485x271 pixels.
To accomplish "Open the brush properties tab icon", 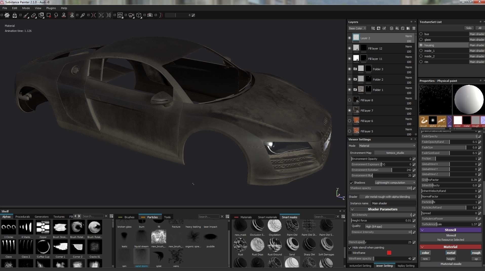I will coord(424,121).
